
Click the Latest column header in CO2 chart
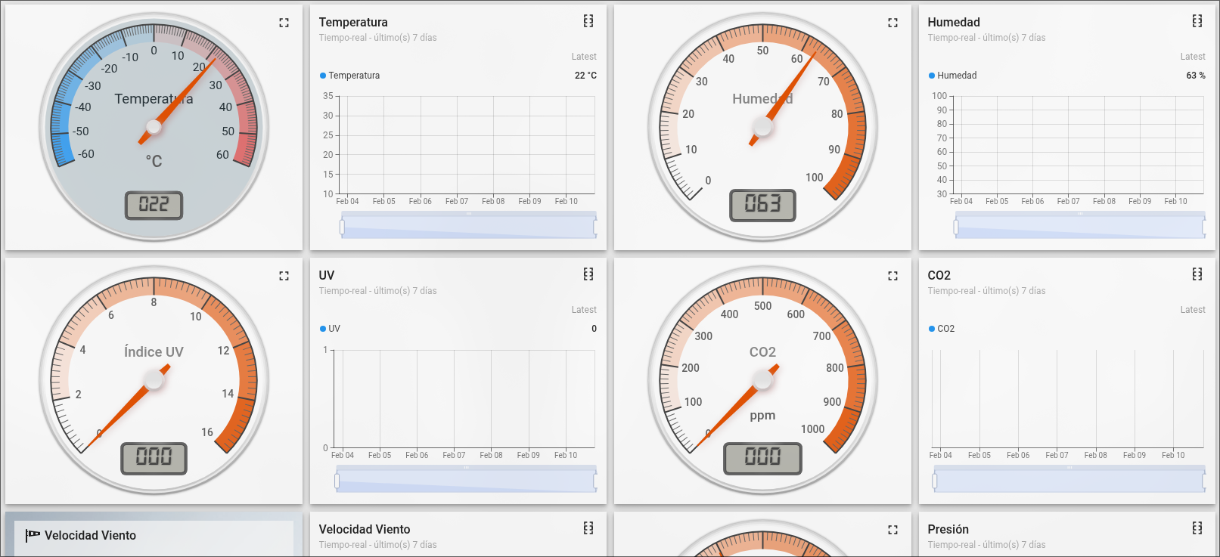pos(1193,310)
